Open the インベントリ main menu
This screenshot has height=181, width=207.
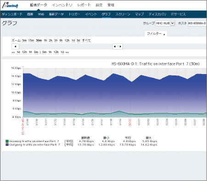point(62,5)
